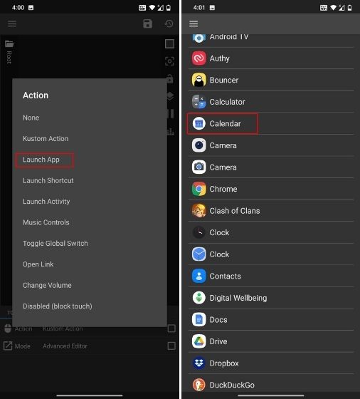Tap the battery icon in the right phone's status bar
Image resolution: width=360 pixels, height=399 pixels.
point(349,8)
